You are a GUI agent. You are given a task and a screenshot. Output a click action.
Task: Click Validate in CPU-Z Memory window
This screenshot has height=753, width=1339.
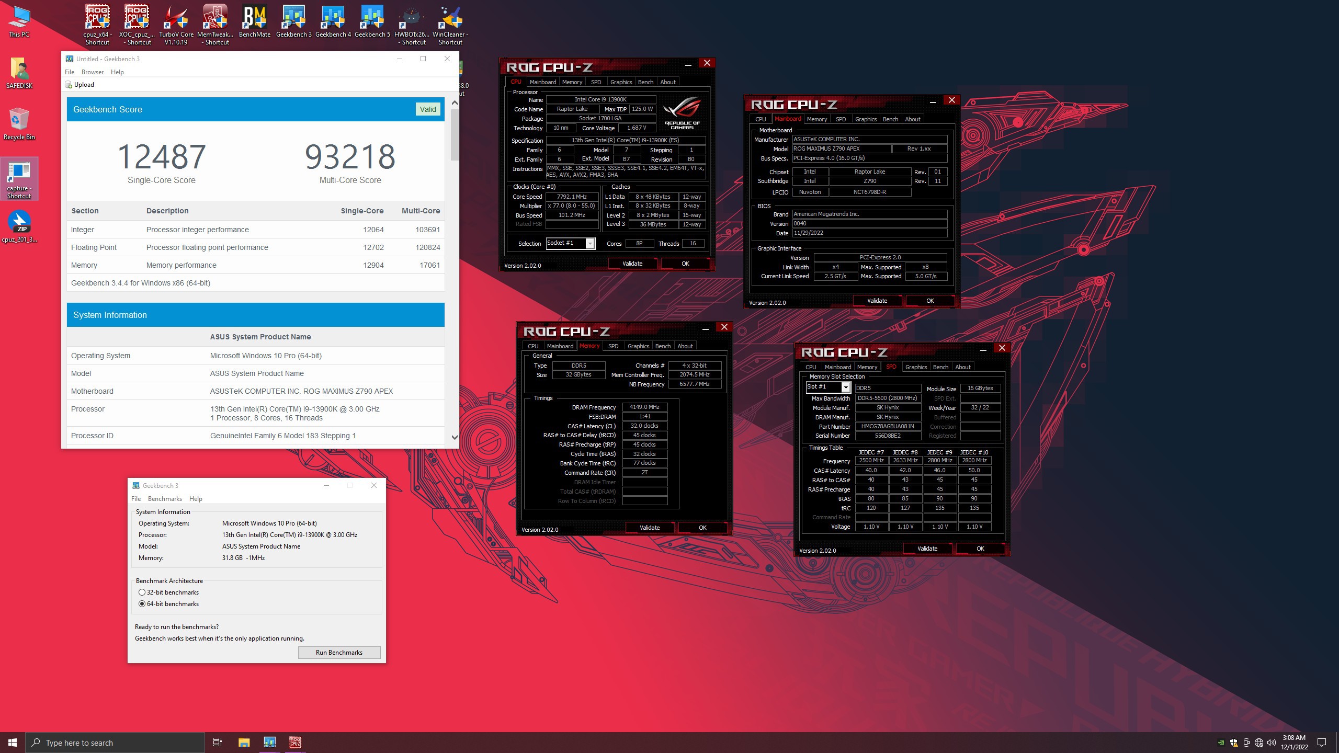(650, 528)
